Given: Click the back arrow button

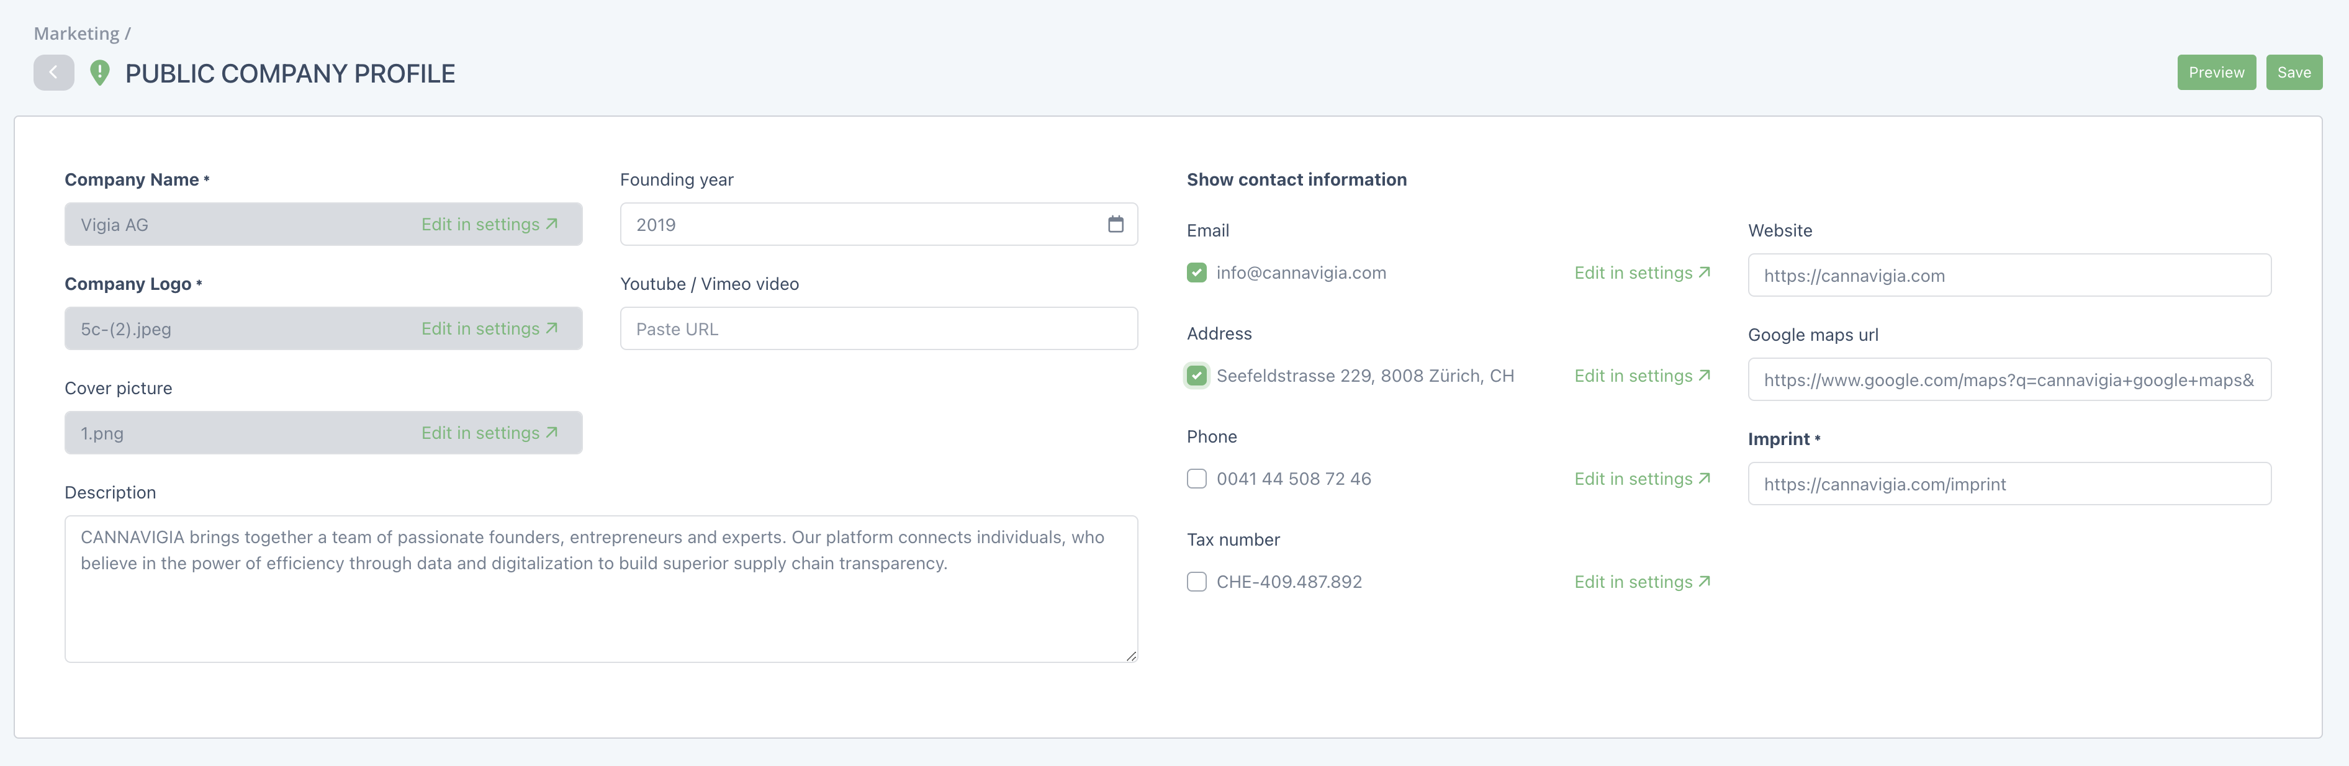Looking at the screenshot, I should (54, 73).
